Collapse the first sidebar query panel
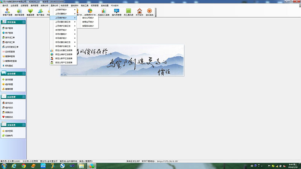The height and width of the screenshot is (169, 301). (x=24, y=22)
